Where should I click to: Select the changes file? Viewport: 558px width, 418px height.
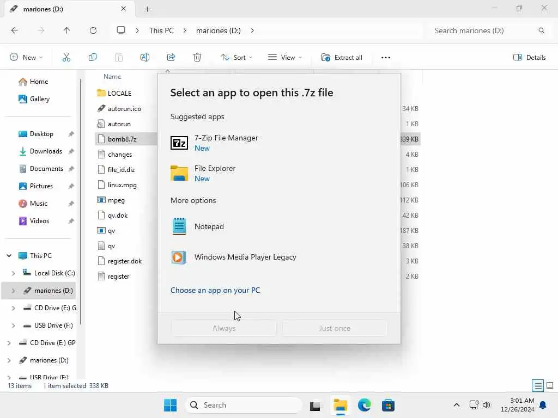pyautogui.click(x=119, y=154)
